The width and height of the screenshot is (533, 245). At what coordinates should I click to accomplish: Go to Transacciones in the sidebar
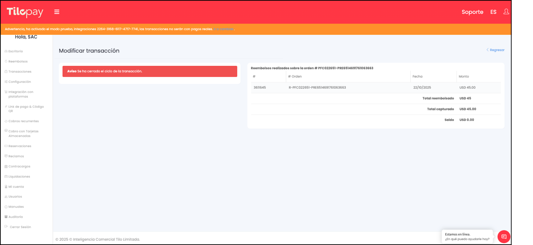[20, 72]
